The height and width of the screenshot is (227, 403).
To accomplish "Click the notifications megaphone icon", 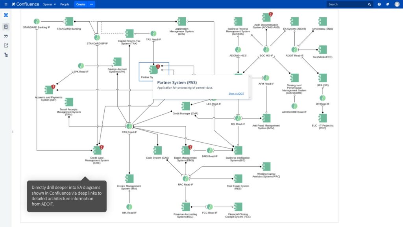I will click(x=387, y=4).
